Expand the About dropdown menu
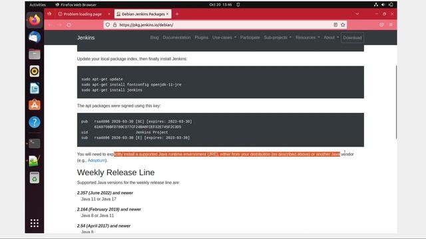The image size is (426, 239). 331,37
